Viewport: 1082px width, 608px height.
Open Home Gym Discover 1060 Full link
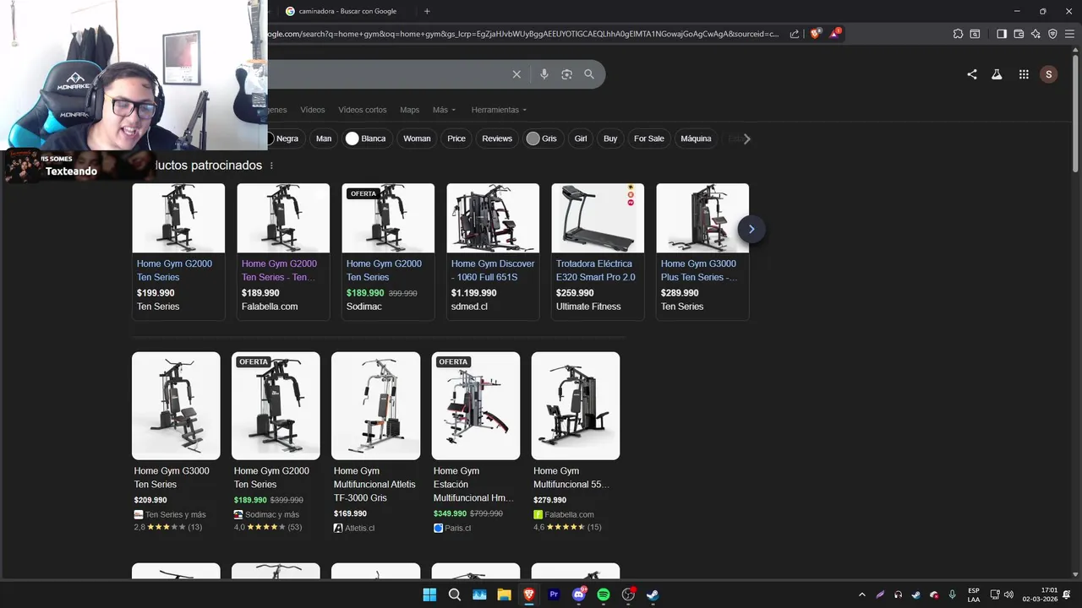(493, 270)
